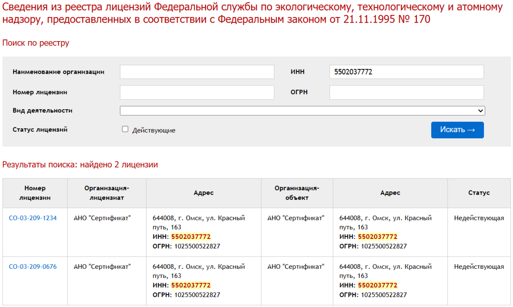Select the Организация-лицензиат column header

107,193
